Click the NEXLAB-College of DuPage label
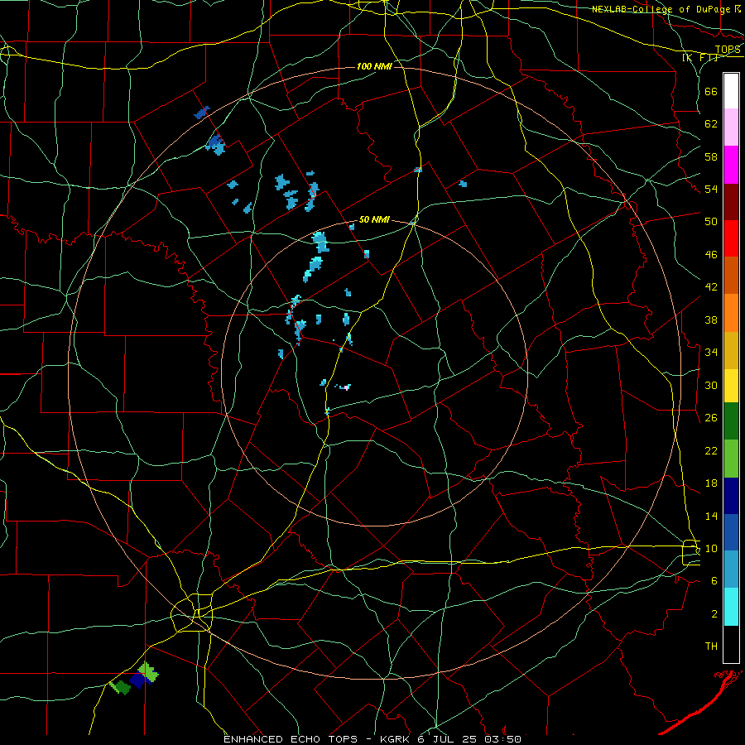The width and height of the screenshot is (745, 745). point(661,9)
